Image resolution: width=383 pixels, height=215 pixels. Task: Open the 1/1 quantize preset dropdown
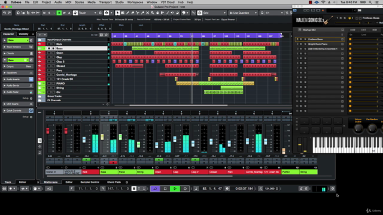(274, 13)
